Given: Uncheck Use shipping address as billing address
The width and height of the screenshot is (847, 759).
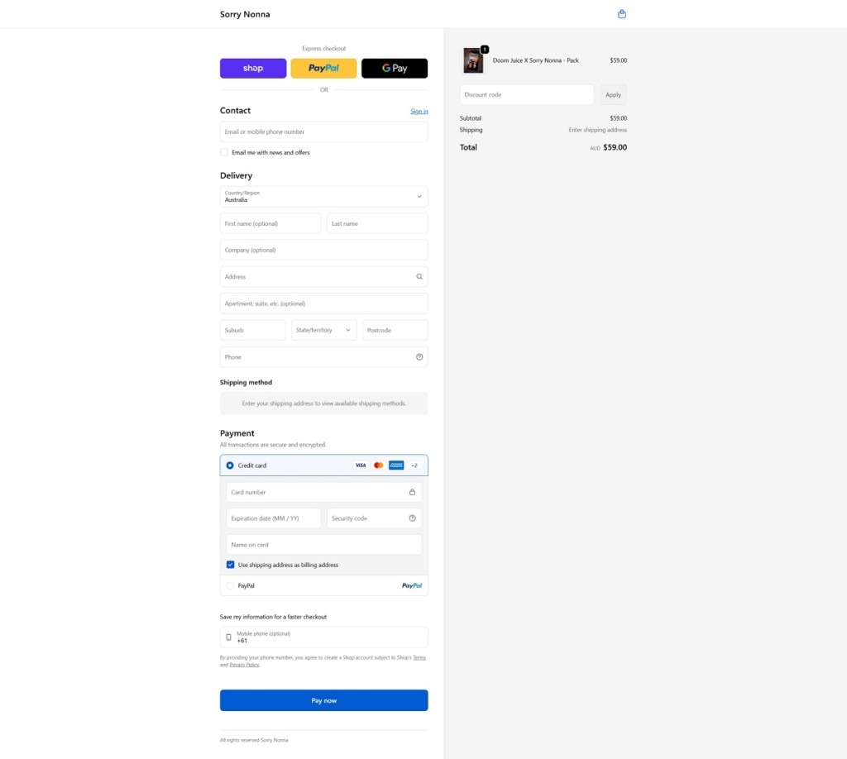Looking at the screenshot, I should [231, 565].
